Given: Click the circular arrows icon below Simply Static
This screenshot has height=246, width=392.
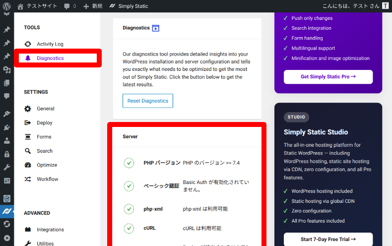Looking at the screenshot, I should (x=7, y=224).
